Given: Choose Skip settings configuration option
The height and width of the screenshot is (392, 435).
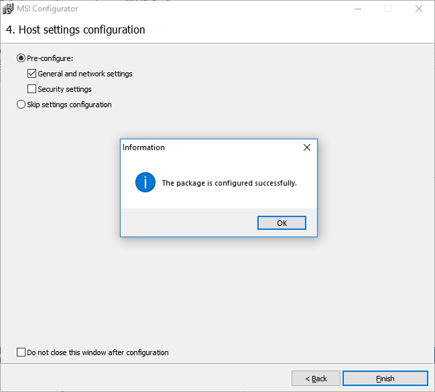Looking at the screenshot, I should coord(21,105).
